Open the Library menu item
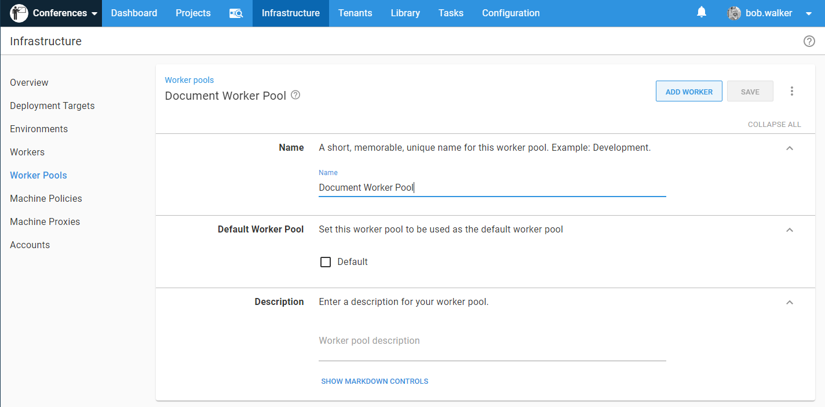 coord(405,13)
